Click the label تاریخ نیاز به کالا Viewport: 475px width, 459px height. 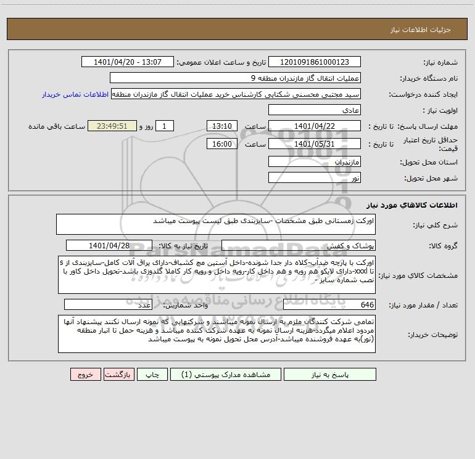pos(183,246)
